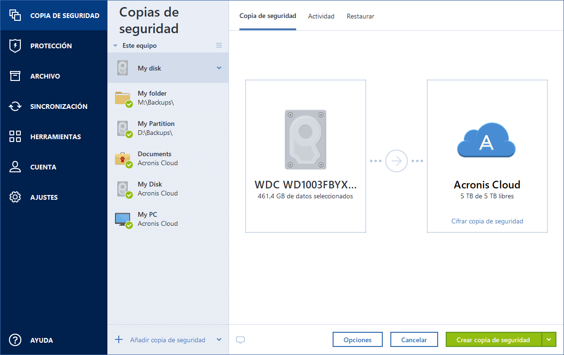Click the My PC backup name

coord(148,214)
